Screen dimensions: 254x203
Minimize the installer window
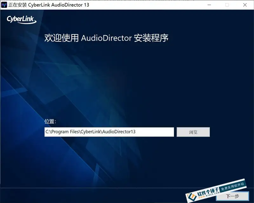pos(209,5)
